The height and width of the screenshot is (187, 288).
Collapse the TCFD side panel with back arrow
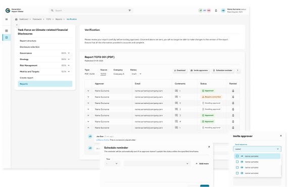[x=17, y=25]
